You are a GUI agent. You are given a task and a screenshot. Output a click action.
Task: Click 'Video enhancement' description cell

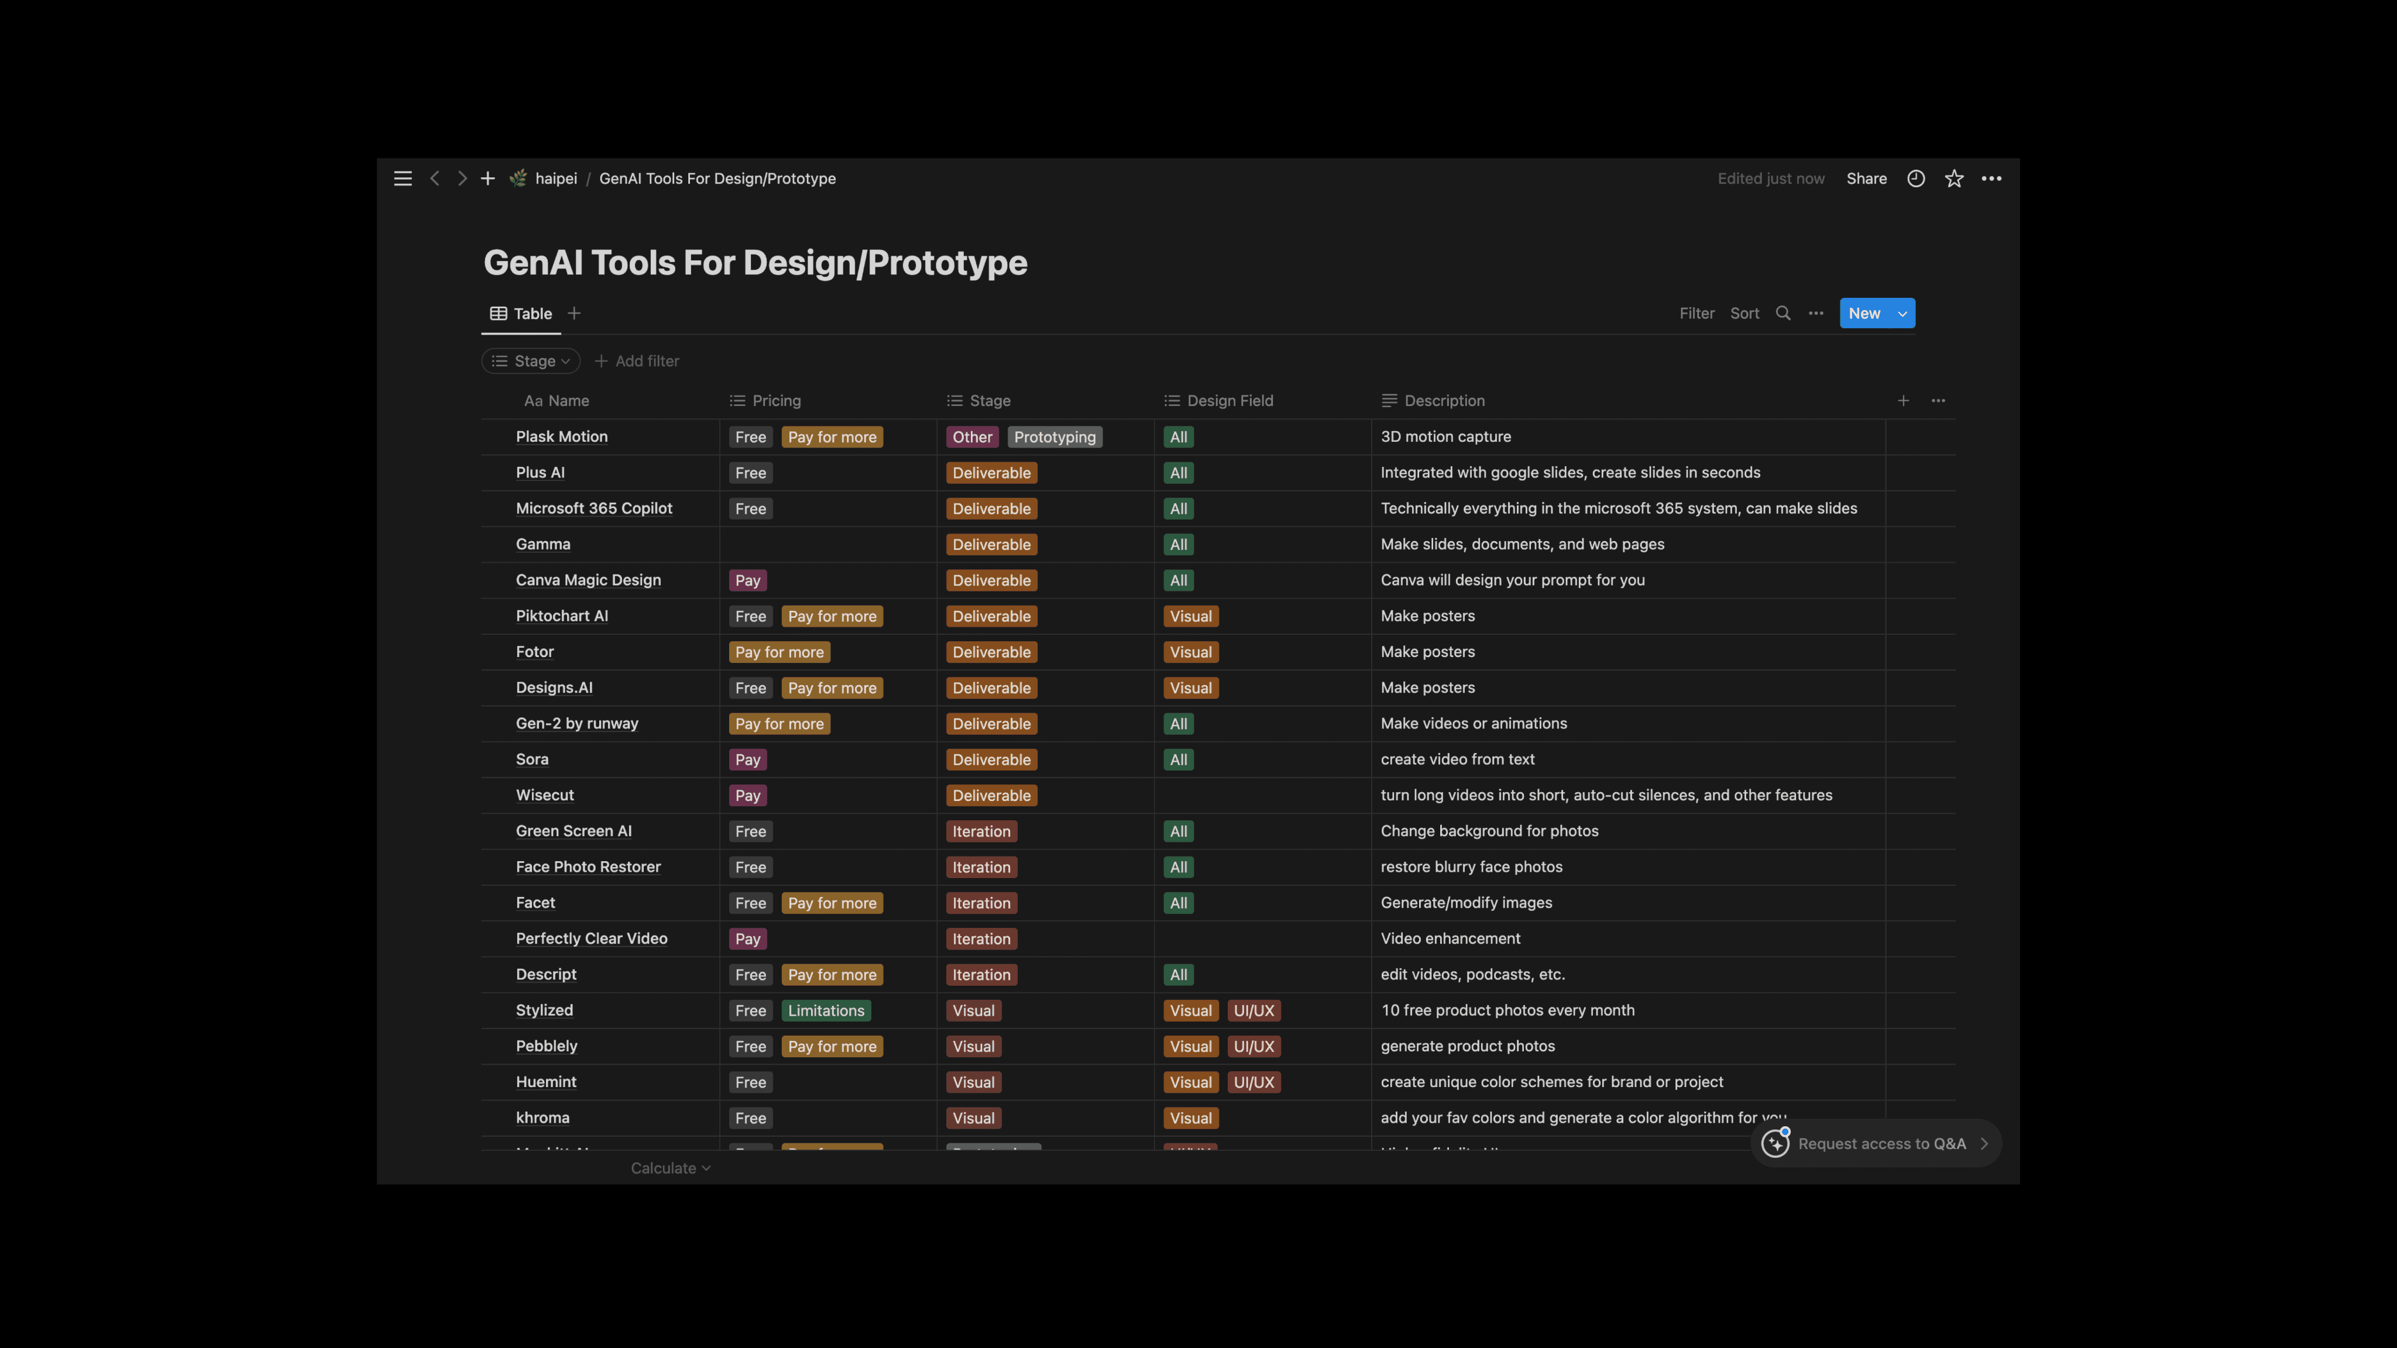[x=1451, y=938]
